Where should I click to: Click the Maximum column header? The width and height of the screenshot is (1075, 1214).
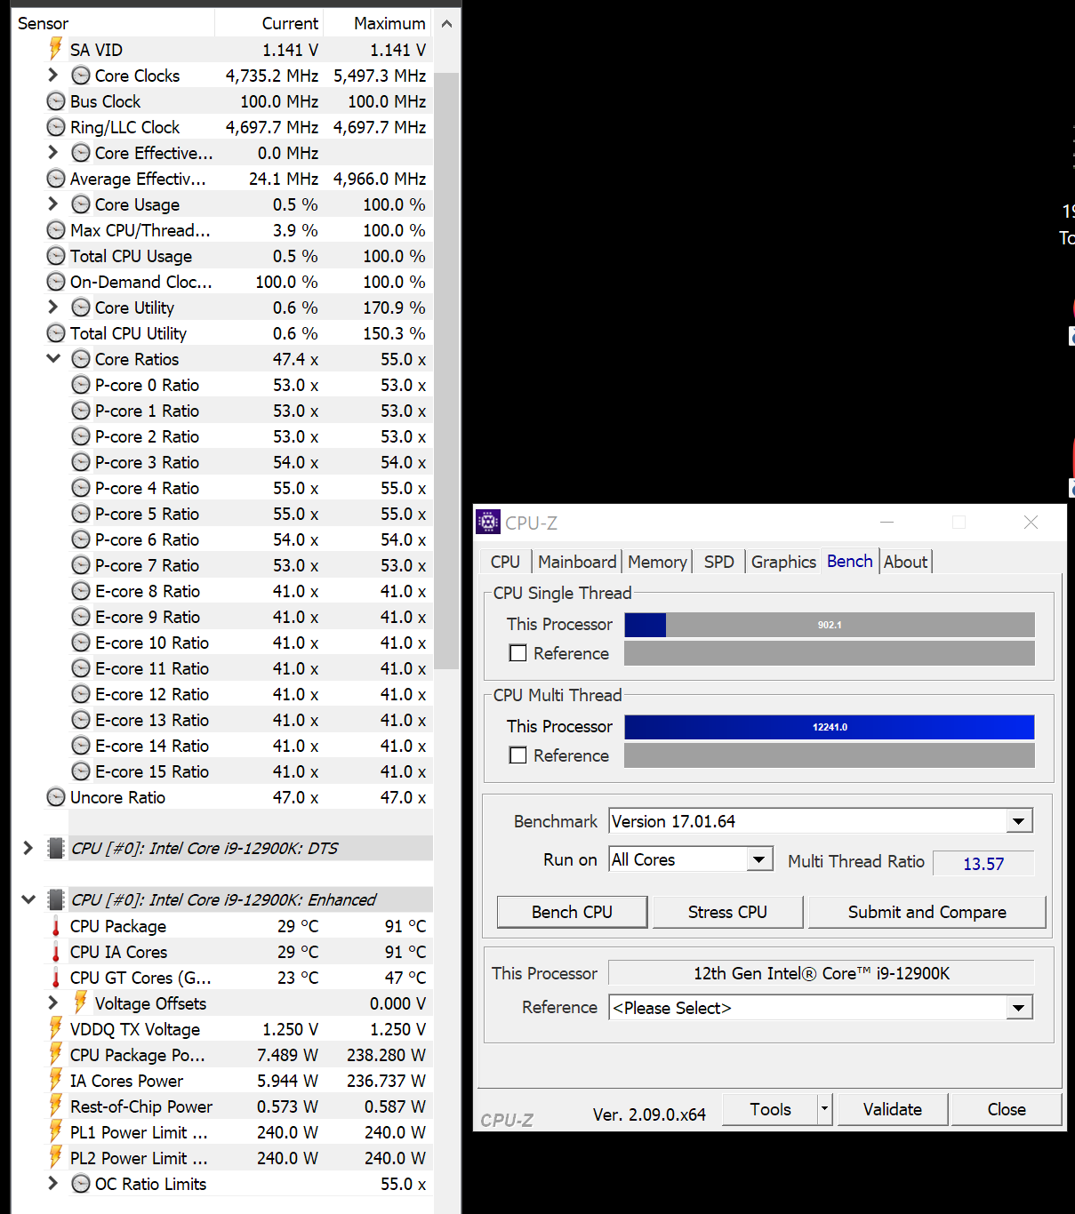[x=377, y=24]
